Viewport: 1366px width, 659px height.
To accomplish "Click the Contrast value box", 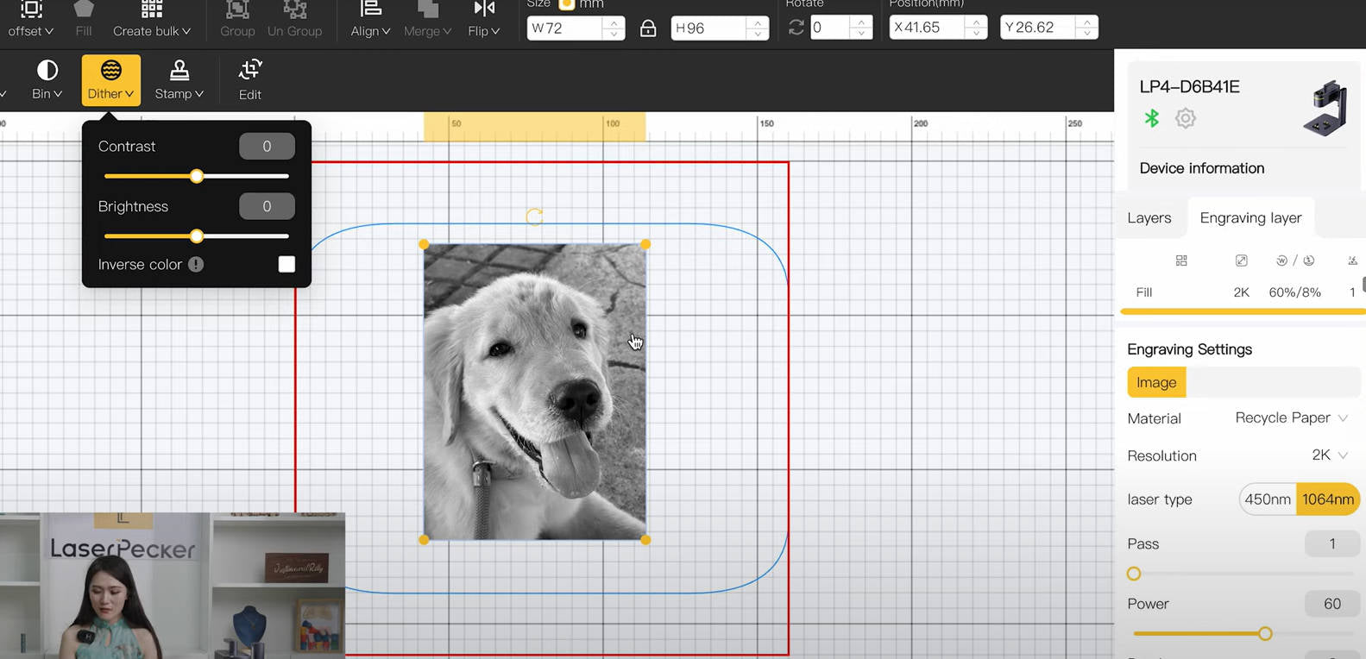I will (267, 147).
